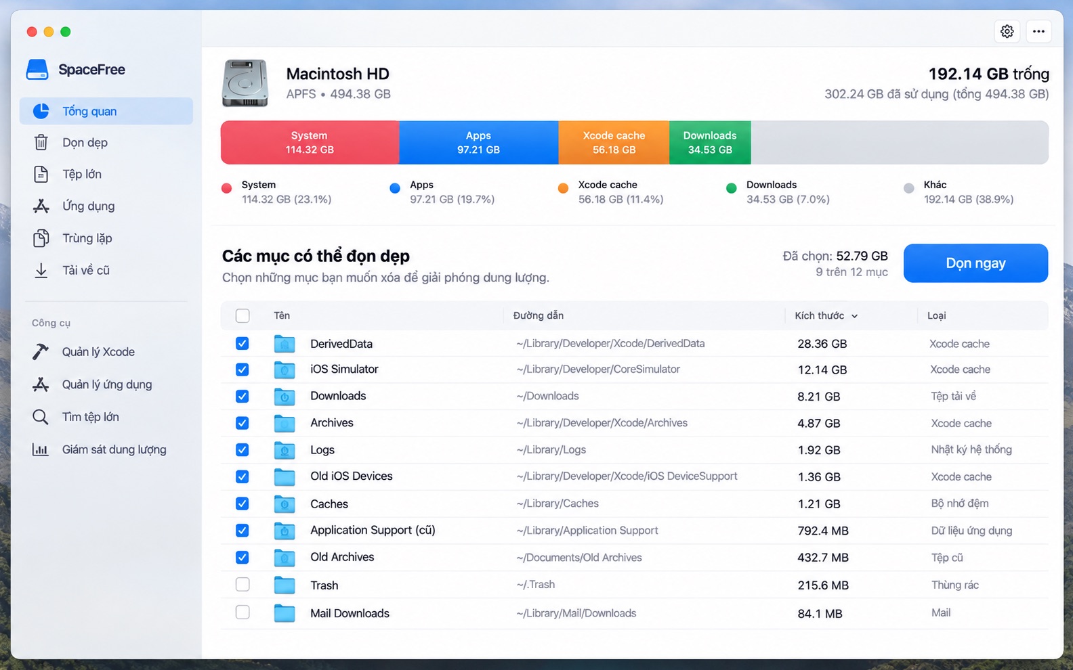Screen dimensions: 1073x670
Task: Open the more options ellipsis button
Action: 1038,31
